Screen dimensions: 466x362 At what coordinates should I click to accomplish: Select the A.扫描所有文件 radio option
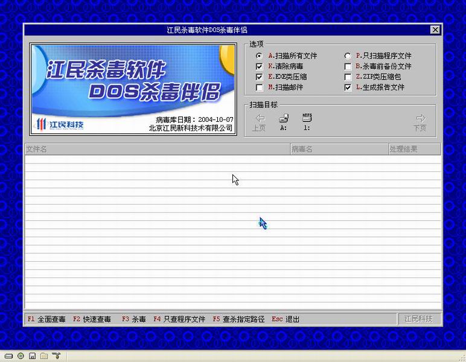259,56
